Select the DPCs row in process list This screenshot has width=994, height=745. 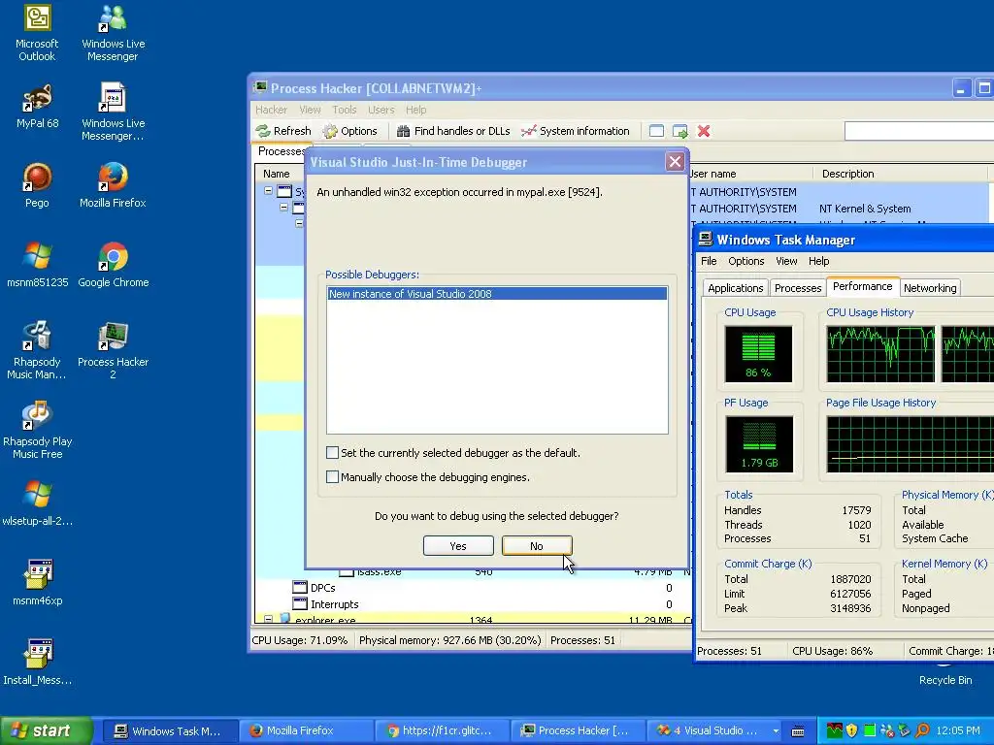(x=473, y=587)
